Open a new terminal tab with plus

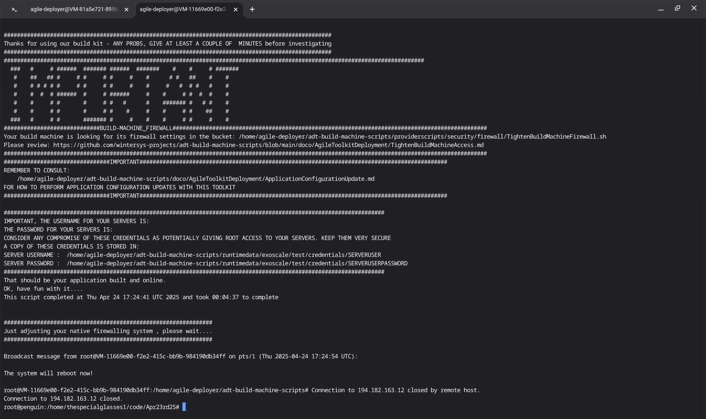click(252, 10)
